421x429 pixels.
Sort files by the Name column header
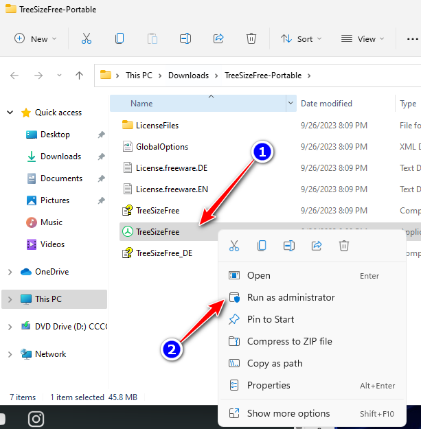click(198, 104)
